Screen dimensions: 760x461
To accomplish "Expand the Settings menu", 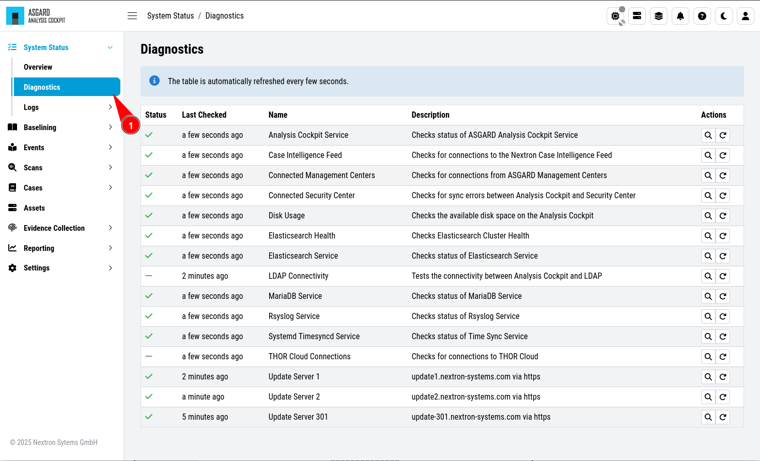I will (x=110, y=268).
